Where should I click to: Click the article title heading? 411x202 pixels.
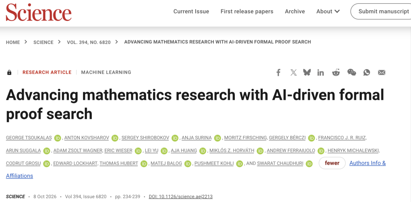(195, 104)
